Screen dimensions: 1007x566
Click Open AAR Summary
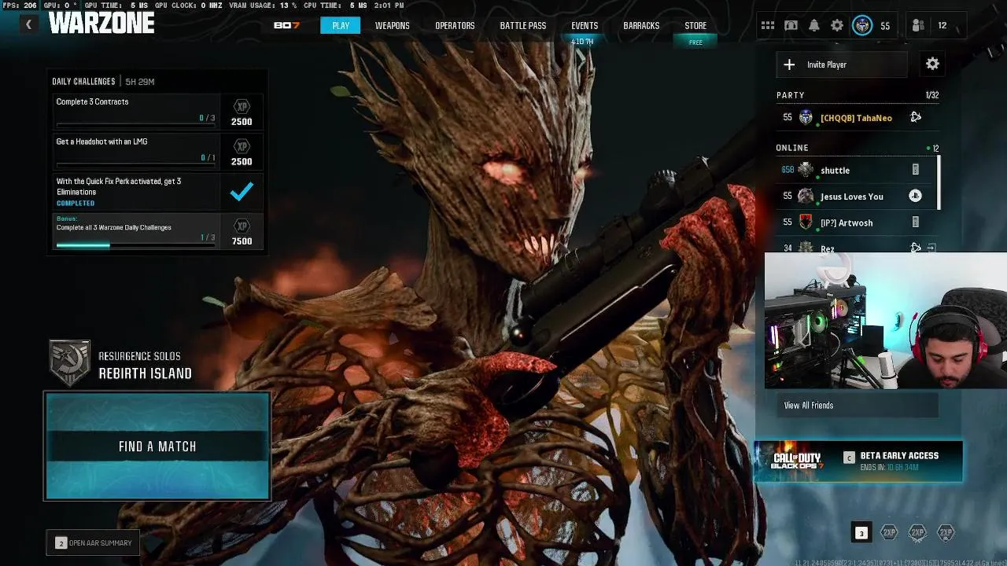point(93,542)
